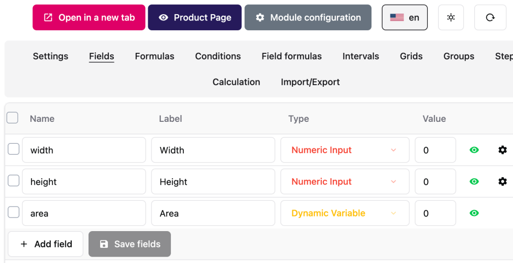
Task: Open the en language selector
Action: tap(405, 18)
